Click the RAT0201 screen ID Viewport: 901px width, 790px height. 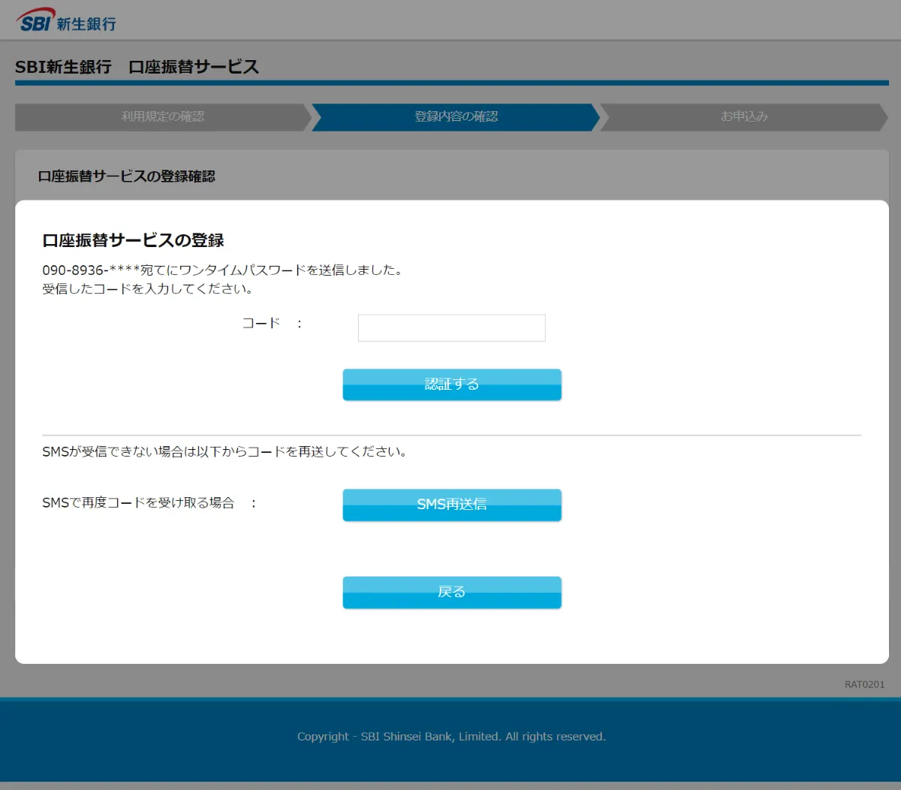[864, 685]
